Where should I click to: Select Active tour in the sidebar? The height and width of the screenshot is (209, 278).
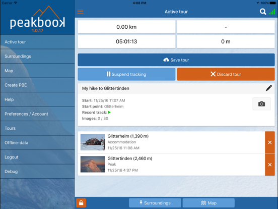(37, 42)
